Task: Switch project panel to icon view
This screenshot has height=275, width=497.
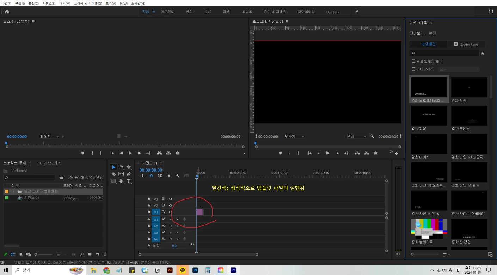Action: 21,254
